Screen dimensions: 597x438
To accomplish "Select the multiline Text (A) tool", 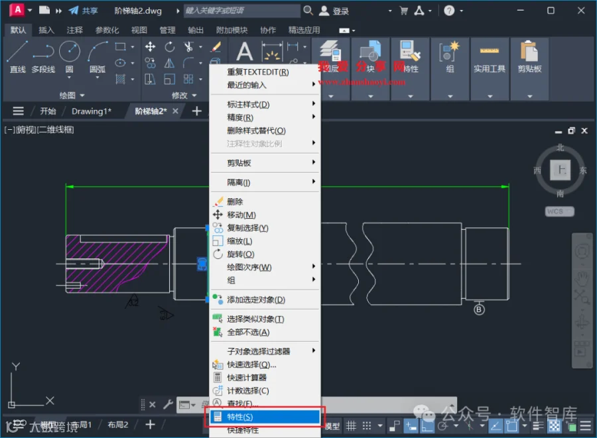I will pyautogui.click(x=244, y=52).
